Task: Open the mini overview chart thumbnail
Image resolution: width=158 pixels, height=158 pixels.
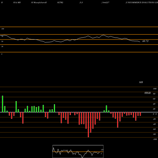Action: pos(78,151)
